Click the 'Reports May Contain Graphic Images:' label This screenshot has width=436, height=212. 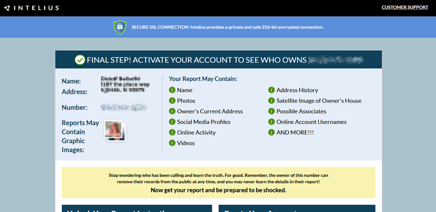click(80, 136)
